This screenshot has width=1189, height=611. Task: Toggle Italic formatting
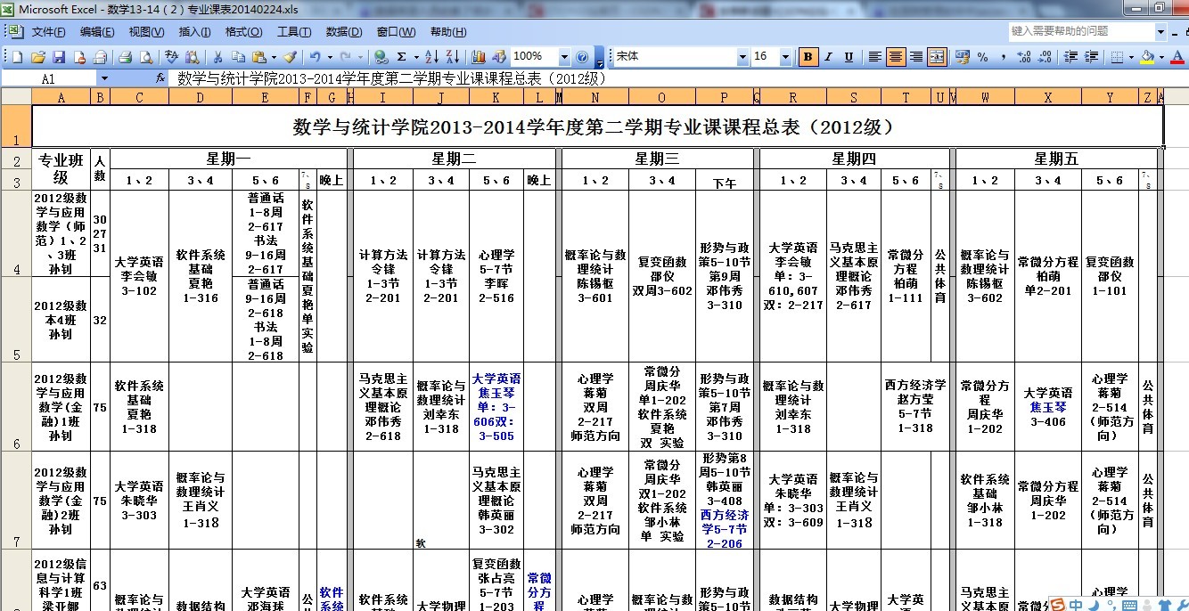point(828,57)
